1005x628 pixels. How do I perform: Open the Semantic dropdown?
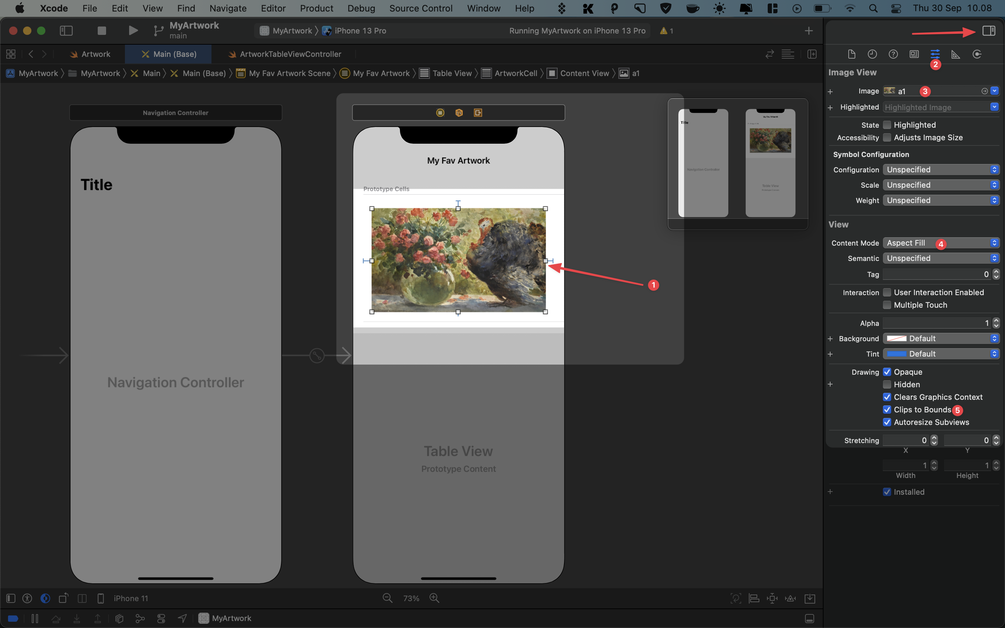(941, 258)
